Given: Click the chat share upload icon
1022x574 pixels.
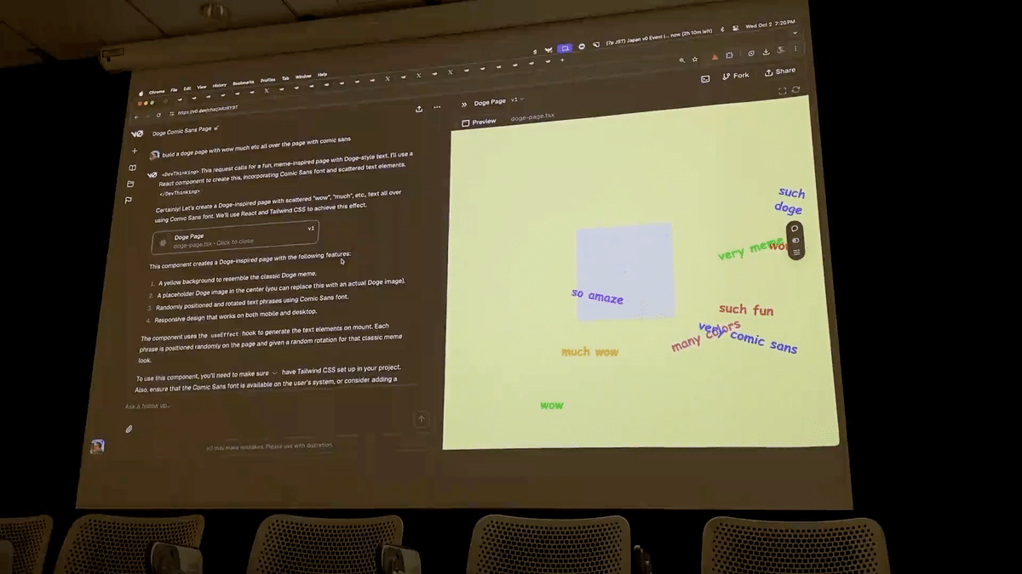Looking at the screenshot, I should [419, 109].
